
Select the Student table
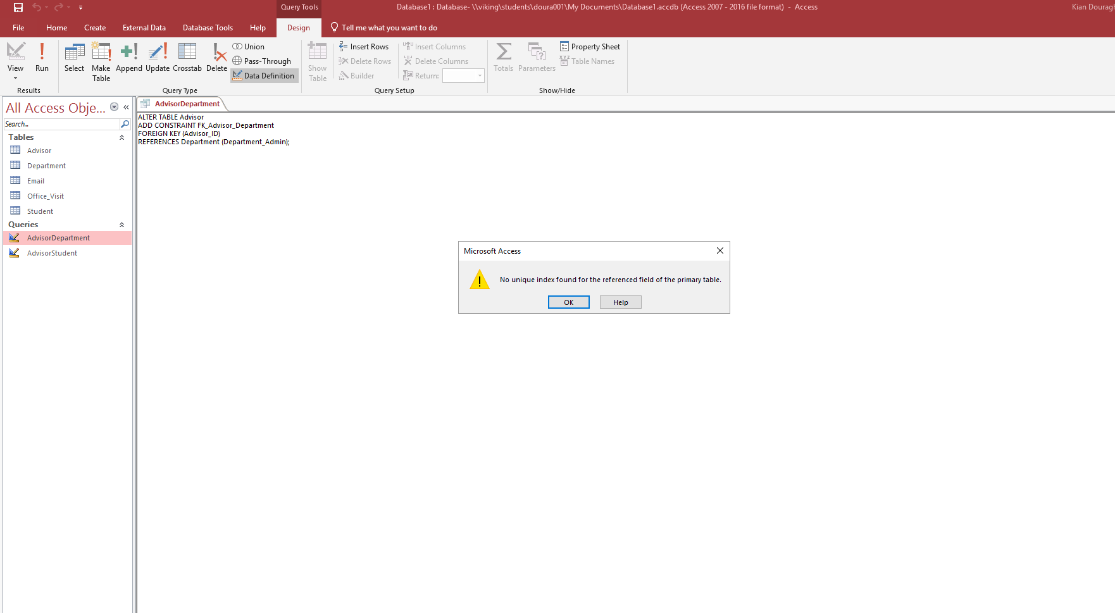pos(67,211)
